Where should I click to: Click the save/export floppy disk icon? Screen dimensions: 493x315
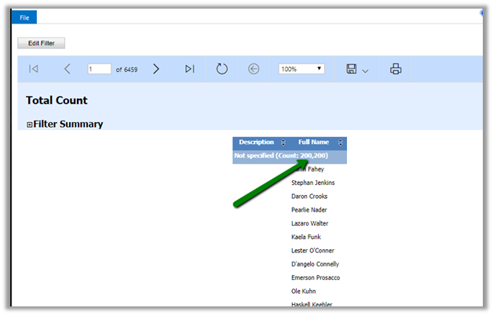352,69
